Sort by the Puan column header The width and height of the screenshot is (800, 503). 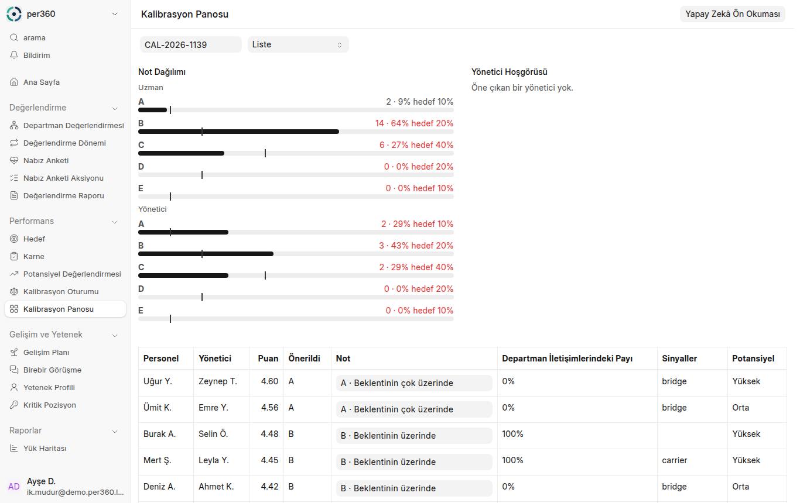pyautogui.click(x=268, y=359)
